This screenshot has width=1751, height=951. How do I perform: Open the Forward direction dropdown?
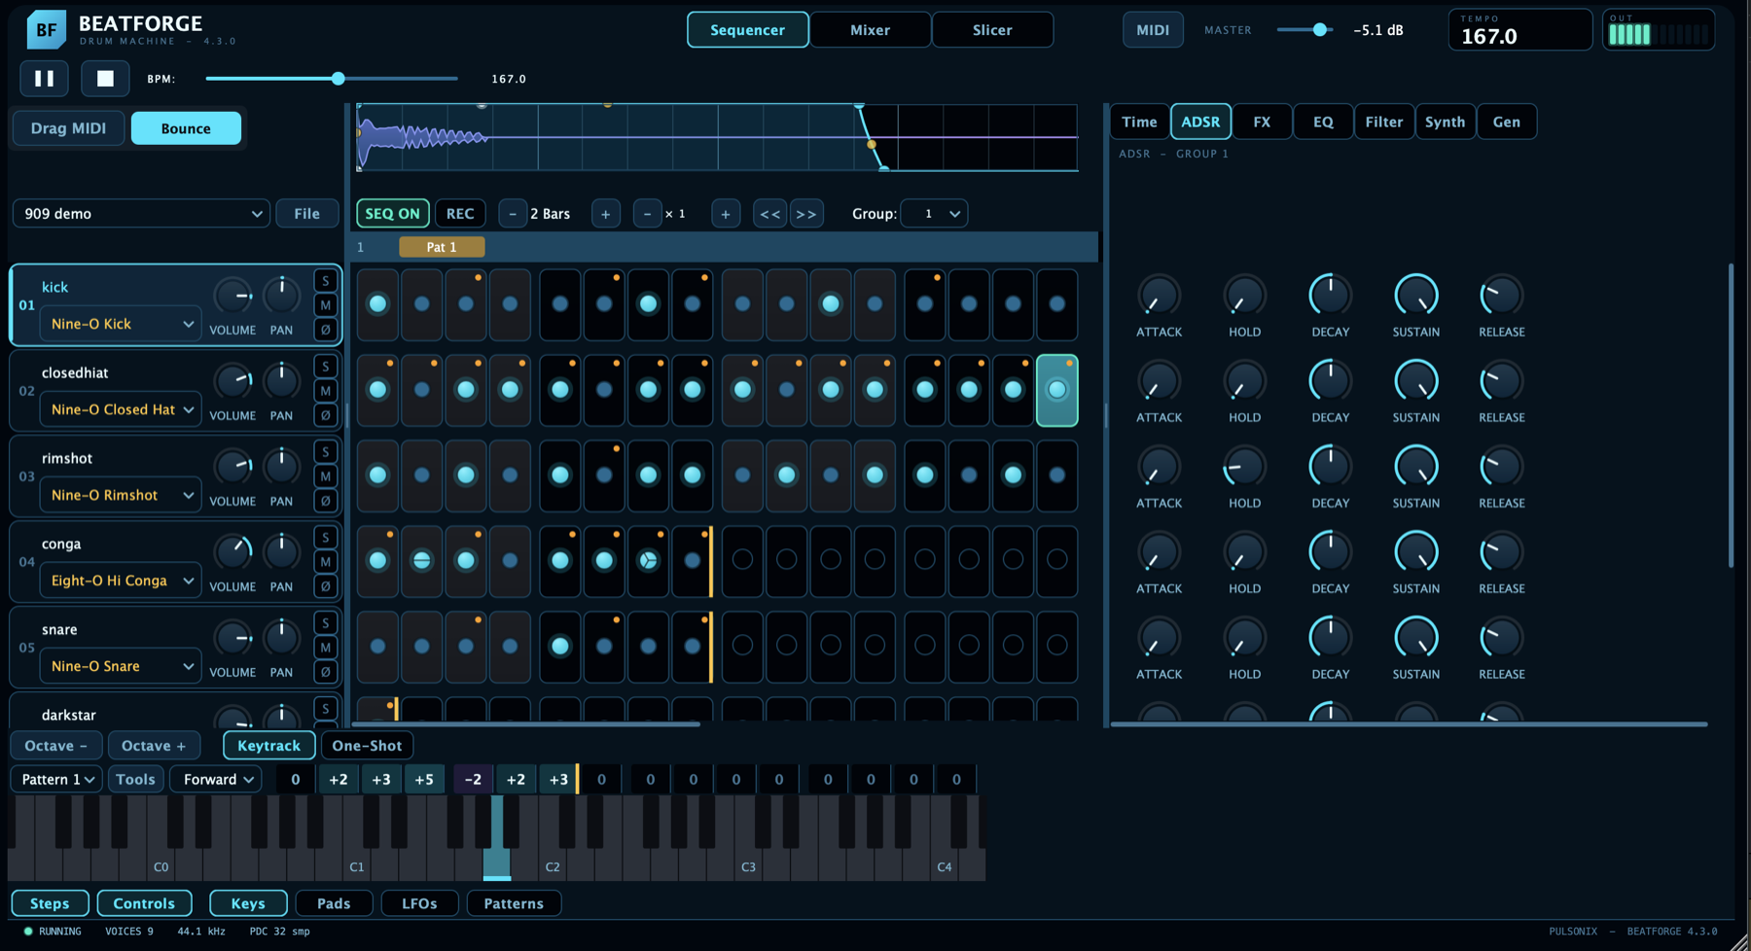point(216,780)
